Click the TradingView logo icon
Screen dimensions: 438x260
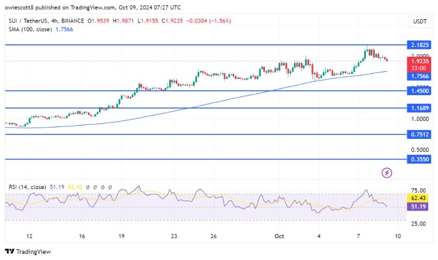point(10,251)
